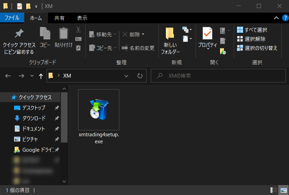
Task: Click the New folder icon in title bar
Action: pos(28,6)
